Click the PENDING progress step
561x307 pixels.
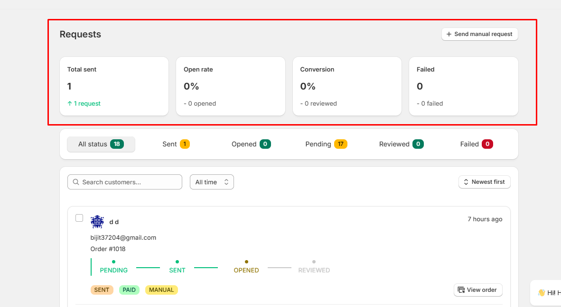point(114,267)
